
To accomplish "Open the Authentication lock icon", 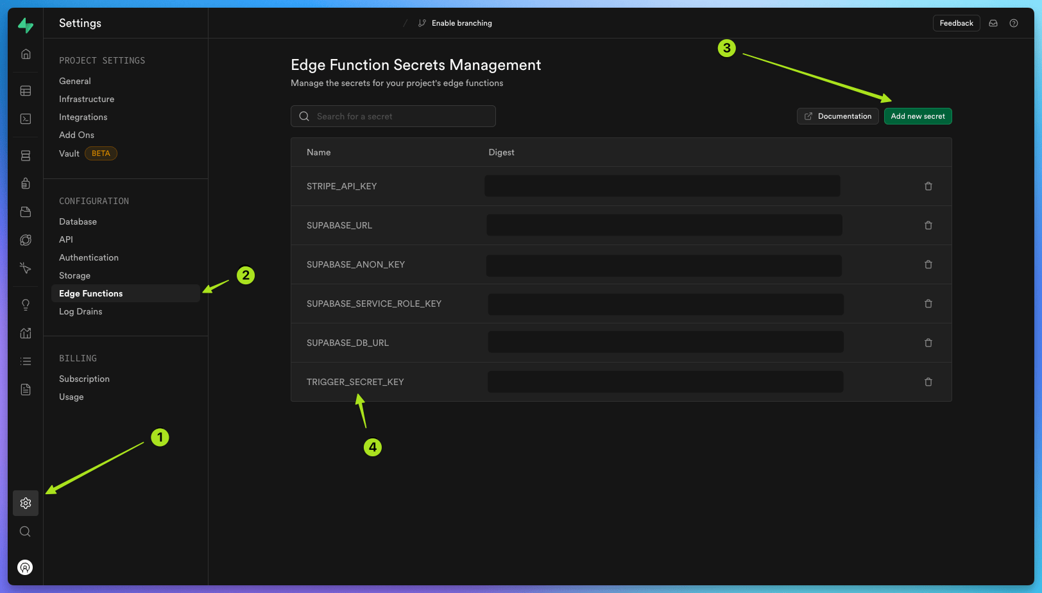I will [26, 184].
